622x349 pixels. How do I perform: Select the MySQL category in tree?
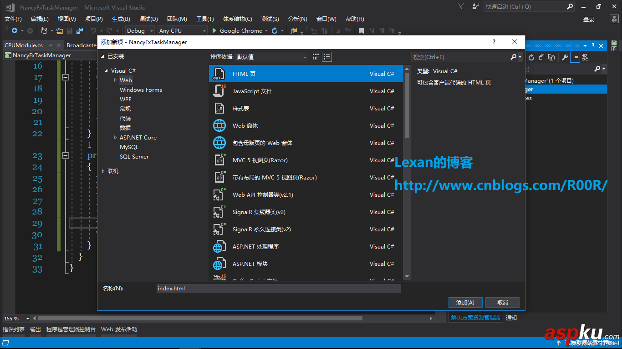point(129,147)
